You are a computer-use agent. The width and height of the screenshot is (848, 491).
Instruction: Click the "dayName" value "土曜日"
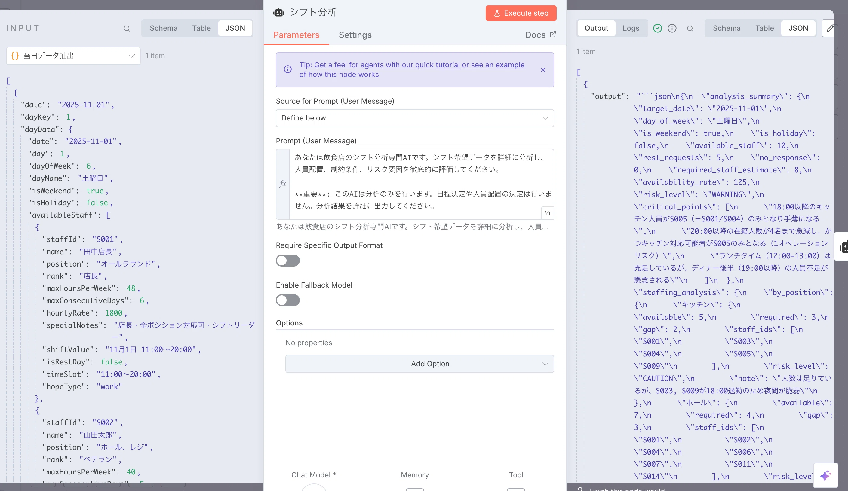(x=93, y=178)
